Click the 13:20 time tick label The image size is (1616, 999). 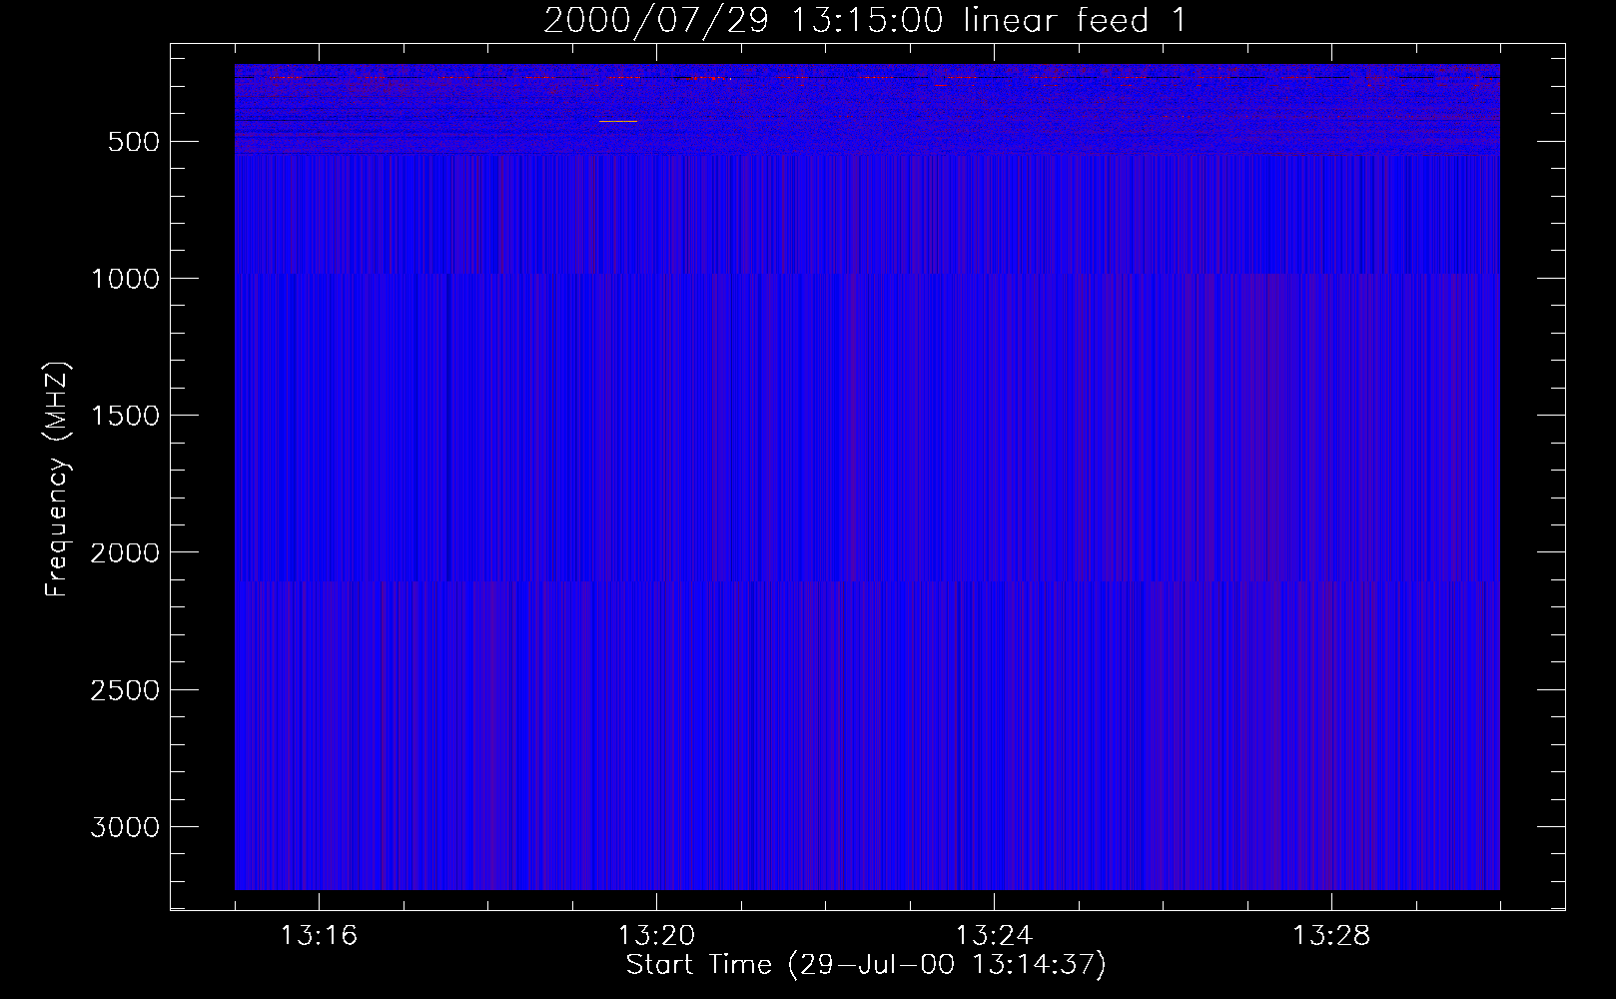(656, 936)
